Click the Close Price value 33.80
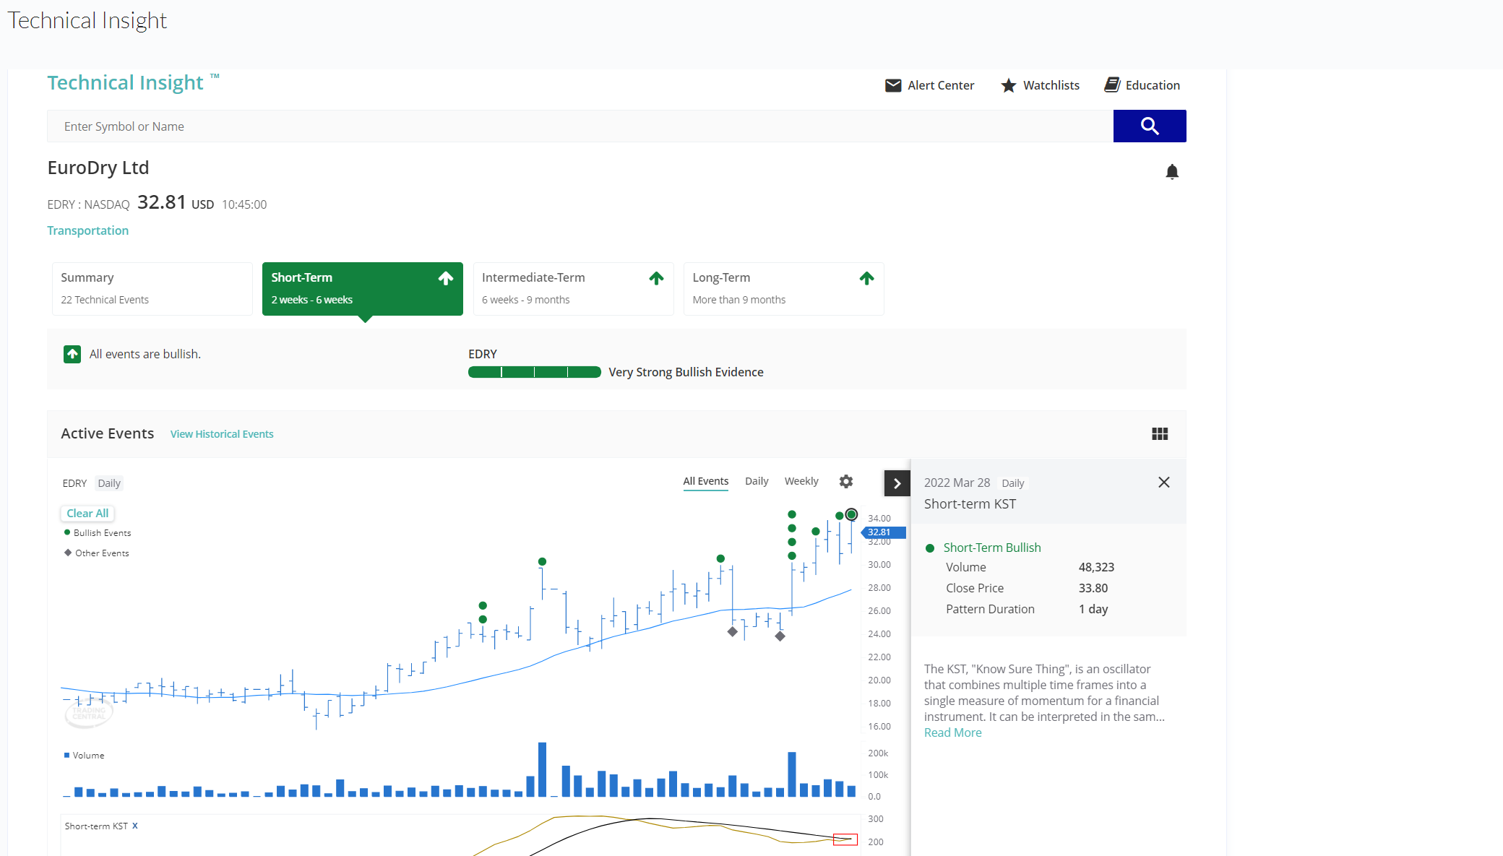 [1093, 588]
